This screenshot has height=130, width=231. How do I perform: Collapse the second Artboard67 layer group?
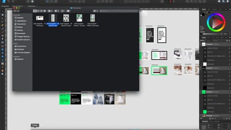click(201, 68)
